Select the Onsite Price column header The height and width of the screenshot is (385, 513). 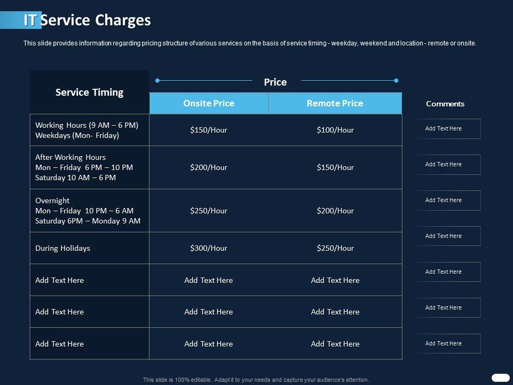click(x=208, y=103)
